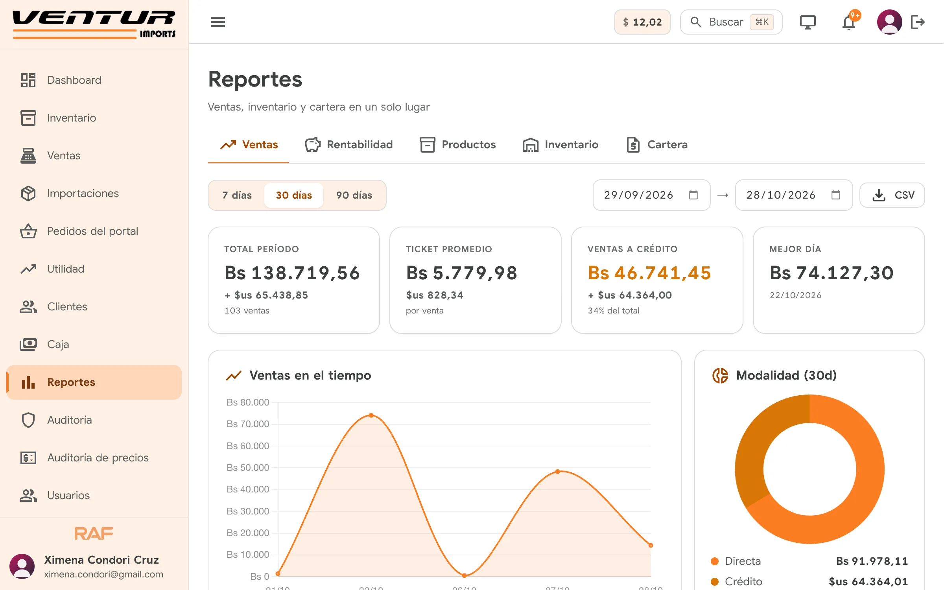Click the Crédito legend color dot
Screen dimensions: 944x590
pos(715,582)
